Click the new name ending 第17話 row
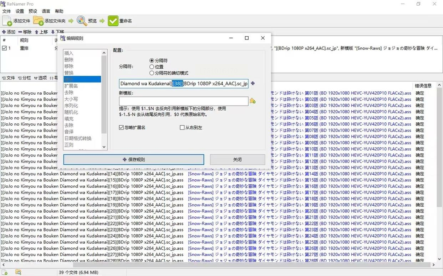443x276 pixels. (300, 192)
